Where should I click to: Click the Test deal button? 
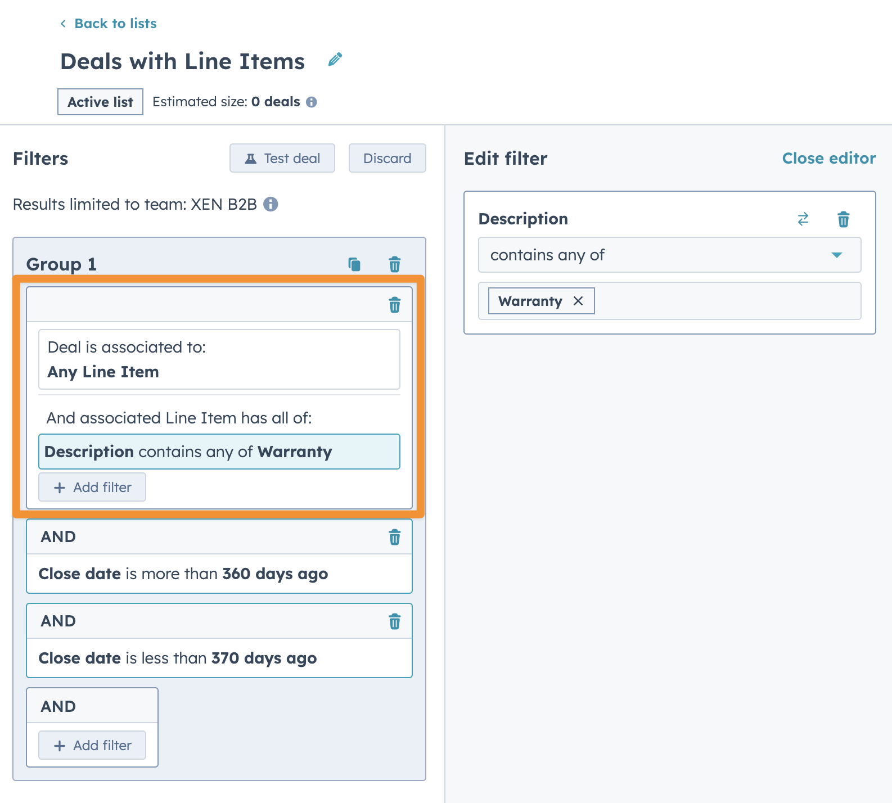282,159
